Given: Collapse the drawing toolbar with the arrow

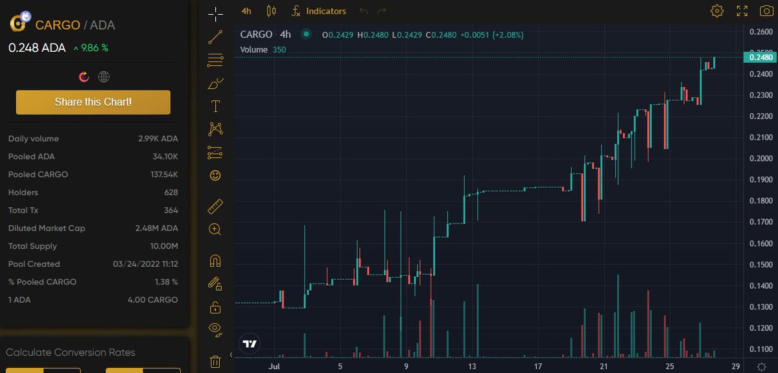Looking at the screenshot, I should [231, 355].
